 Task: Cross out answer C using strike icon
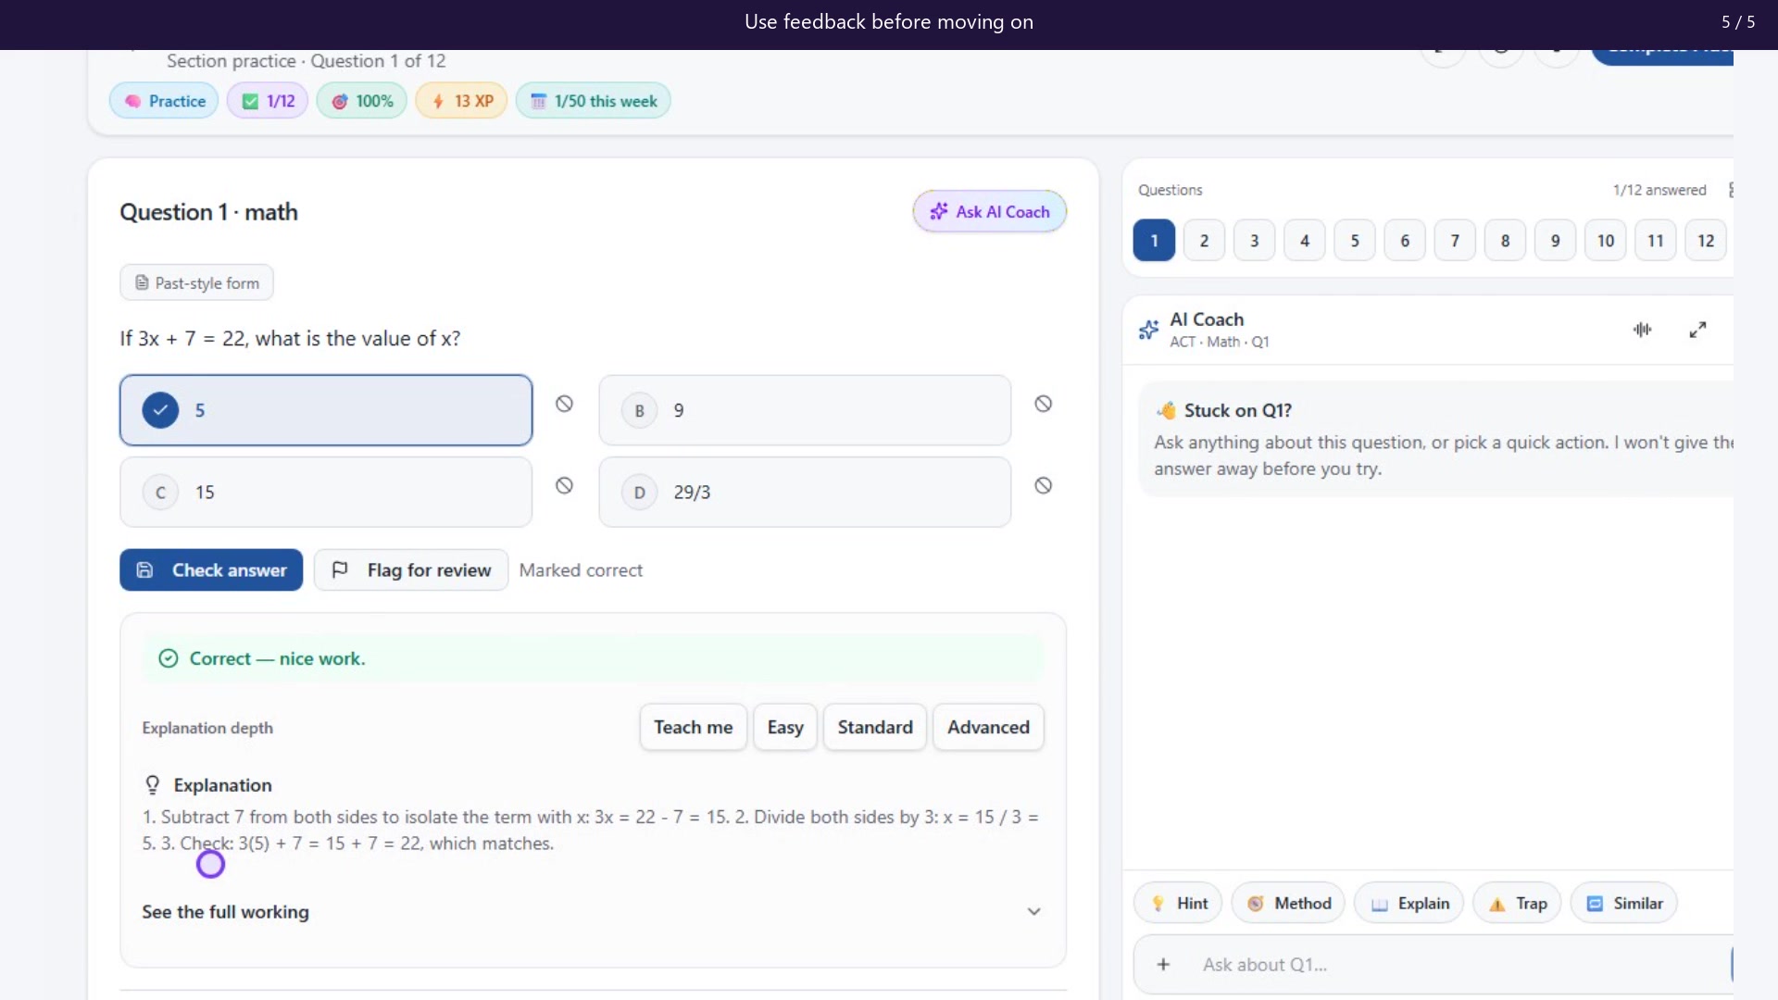tap(564, 485)
